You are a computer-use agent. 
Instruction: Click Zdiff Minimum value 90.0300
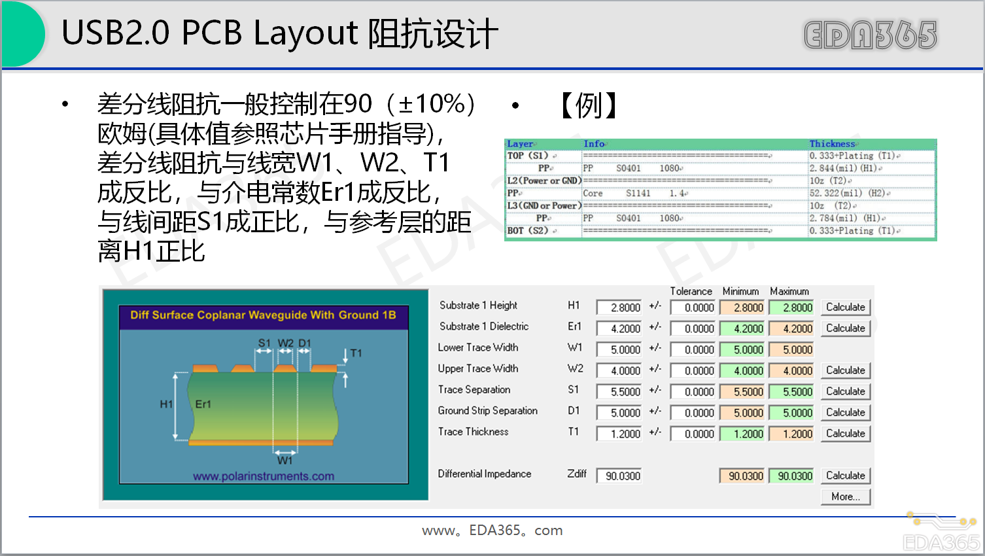pyautogui.click(x=742, y=476)
